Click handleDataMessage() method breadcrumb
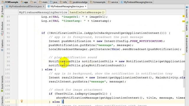 pos(87,12)
